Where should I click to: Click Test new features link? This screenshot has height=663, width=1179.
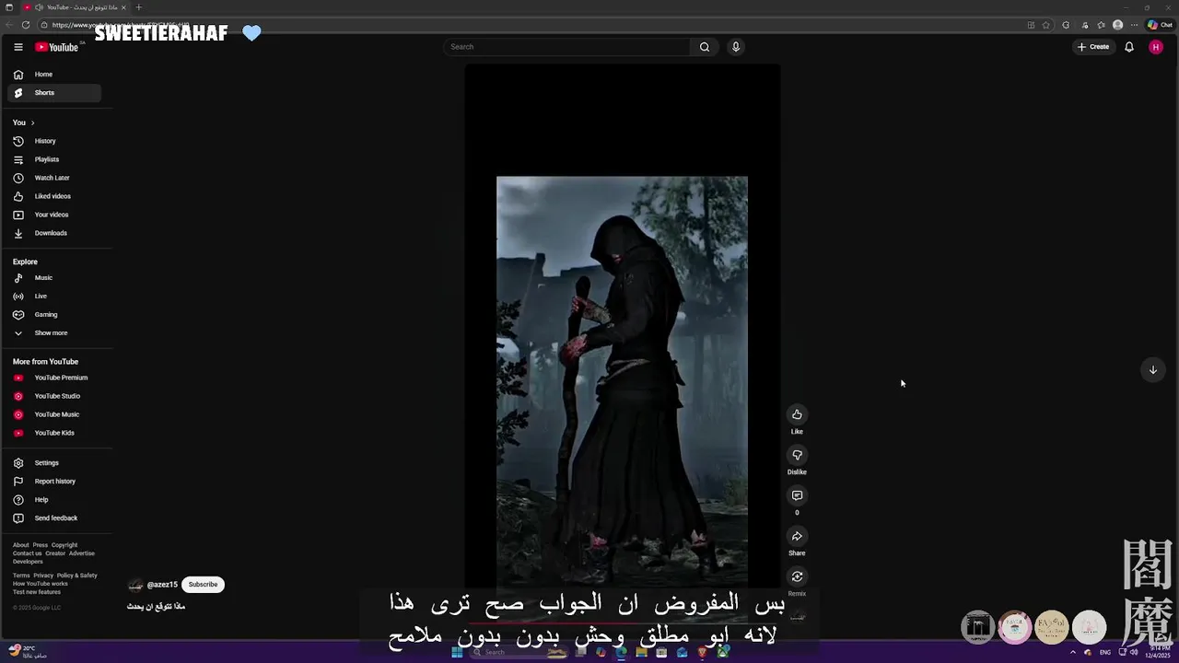point(37,592)
